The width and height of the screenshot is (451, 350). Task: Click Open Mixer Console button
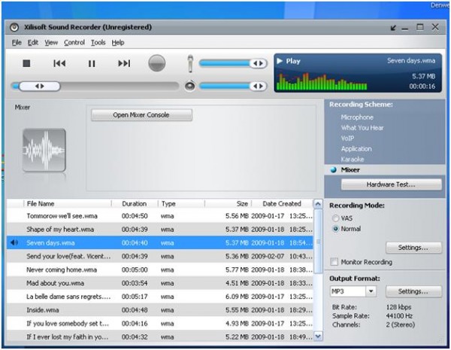(x=141, y=115)
